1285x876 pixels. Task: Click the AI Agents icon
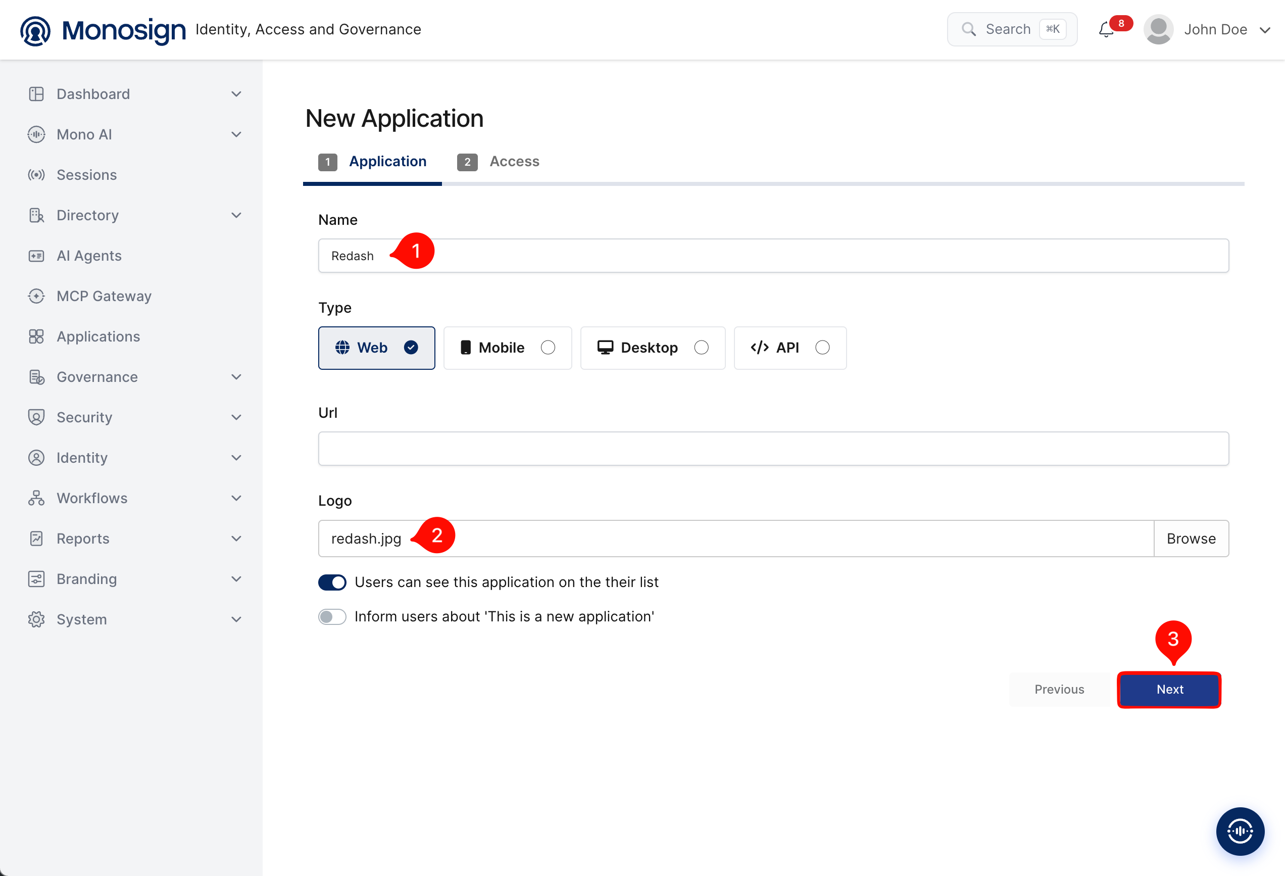click(x=36, y=256)
